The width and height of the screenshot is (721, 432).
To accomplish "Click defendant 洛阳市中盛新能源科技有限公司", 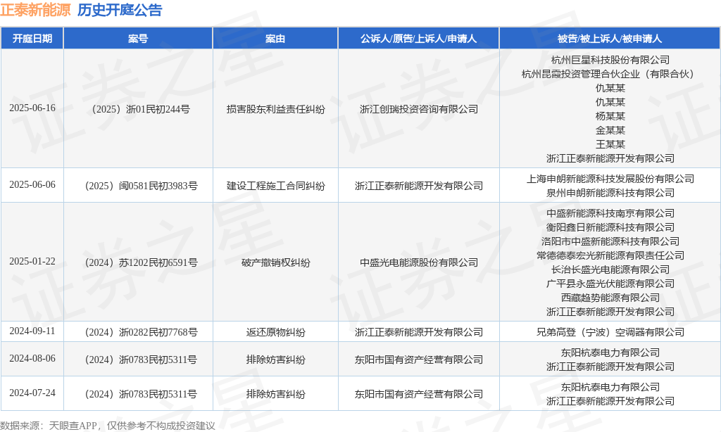I will point(610,242).
